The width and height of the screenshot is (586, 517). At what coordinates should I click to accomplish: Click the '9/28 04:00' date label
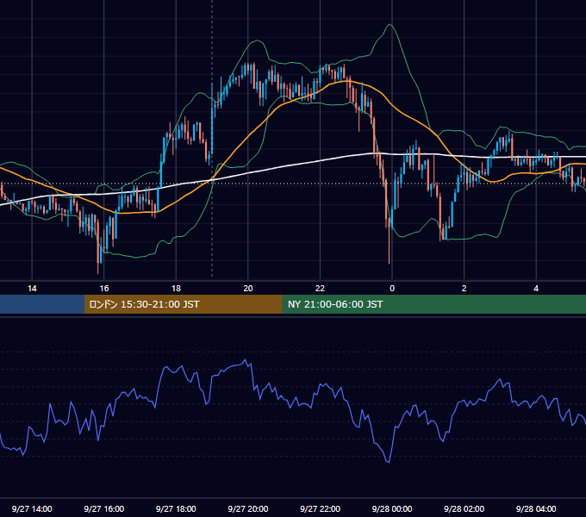(x=536, y=508)
